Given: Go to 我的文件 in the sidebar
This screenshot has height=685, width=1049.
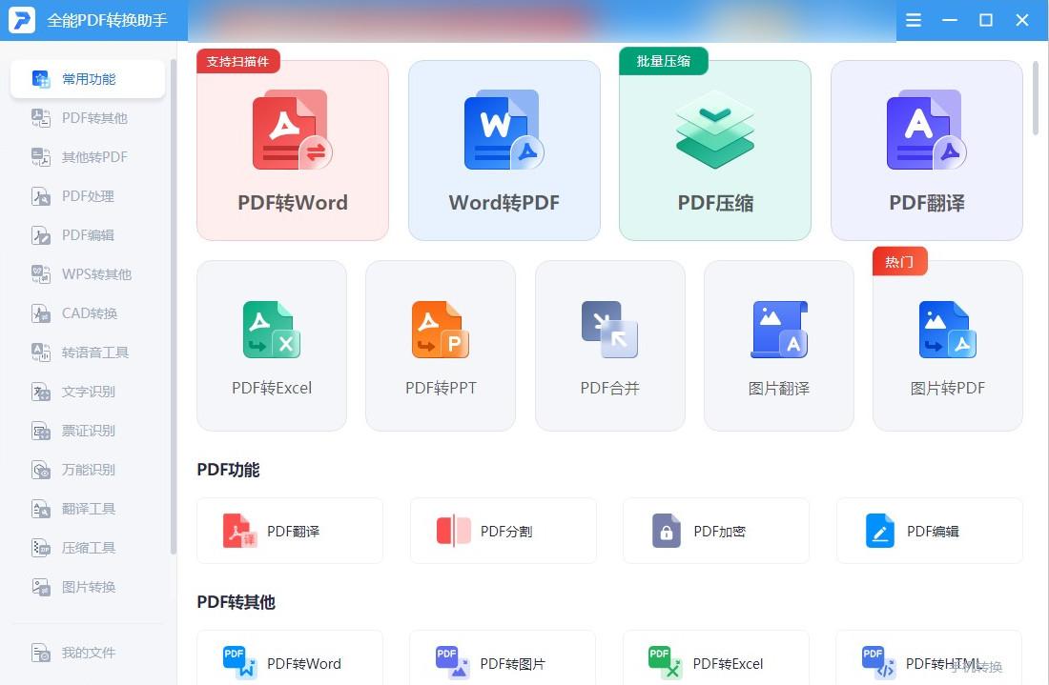Looking at the screenshot, I should point(88,653).
